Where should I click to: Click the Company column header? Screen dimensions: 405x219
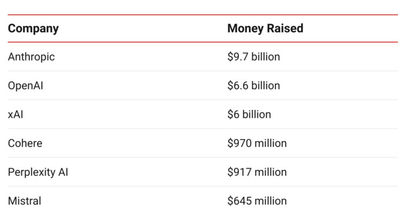tap(34, 29)
